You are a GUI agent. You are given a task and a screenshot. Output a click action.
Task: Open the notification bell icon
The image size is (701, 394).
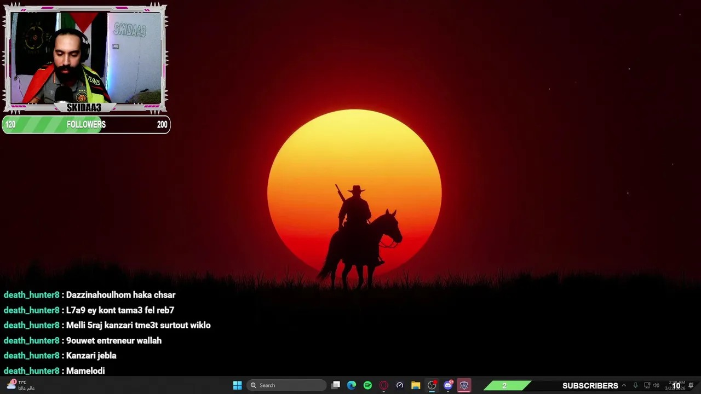691,385
